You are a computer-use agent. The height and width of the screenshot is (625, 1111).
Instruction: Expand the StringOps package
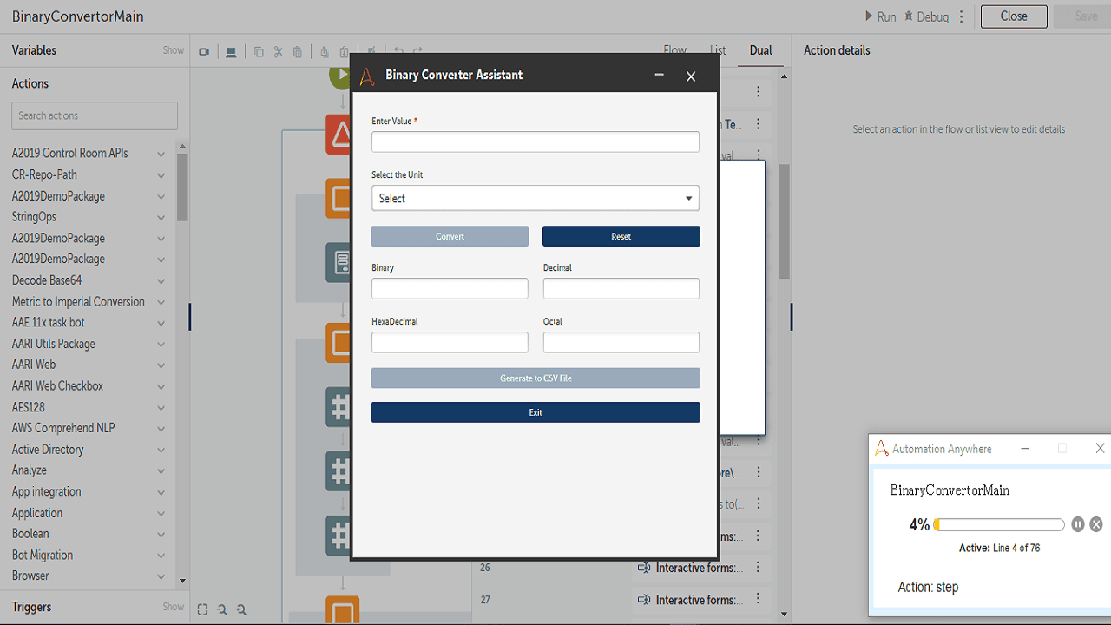pos(161,217)
